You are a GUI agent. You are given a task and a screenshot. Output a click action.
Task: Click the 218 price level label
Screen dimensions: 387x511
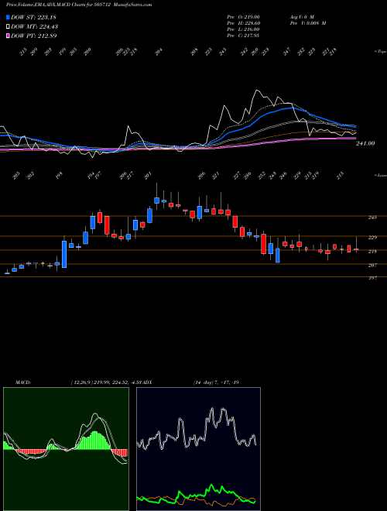(372, 252)
